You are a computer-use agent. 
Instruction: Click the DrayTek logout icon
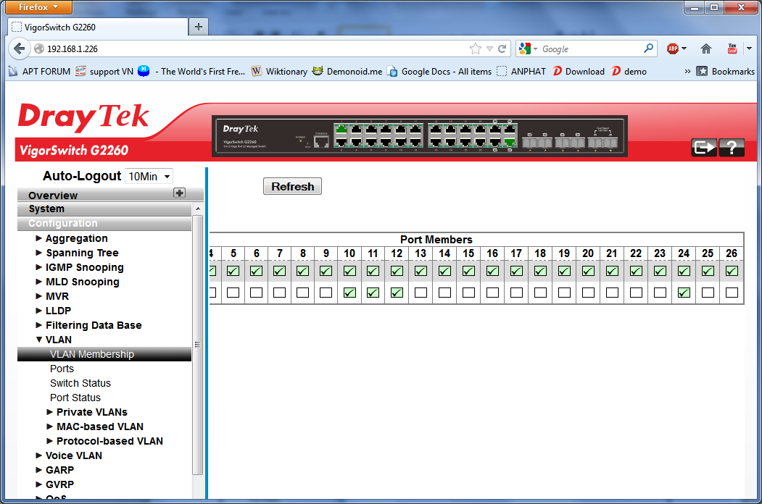coord(704,147)
